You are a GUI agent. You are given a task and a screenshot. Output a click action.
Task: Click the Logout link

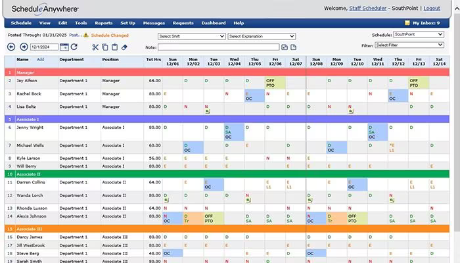pos(432,8)
